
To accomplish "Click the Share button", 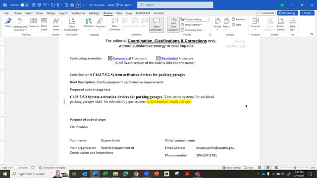I will (x=307, y=13).
